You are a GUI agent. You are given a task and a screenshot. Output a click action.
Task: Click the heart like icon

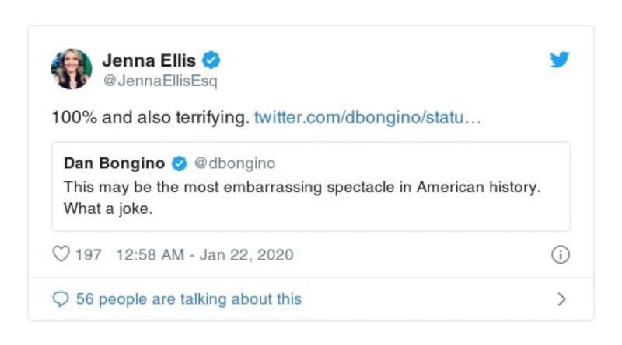tap(61, 254)
